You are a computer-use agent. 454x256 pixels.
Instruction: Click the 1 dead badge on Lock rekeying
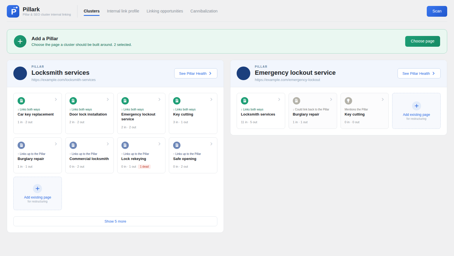coord(144,167)
